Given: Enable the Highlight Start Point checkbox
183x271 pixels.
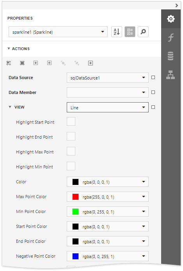Looking at the screenshot, I should coord(71,121).
